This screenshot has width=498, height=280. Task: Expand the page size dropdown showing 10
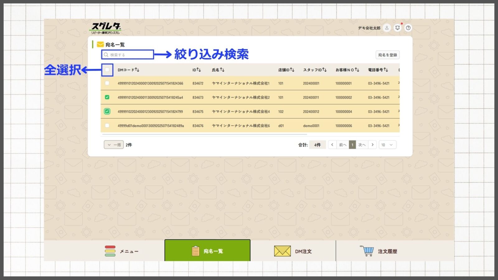coord(387,145)
